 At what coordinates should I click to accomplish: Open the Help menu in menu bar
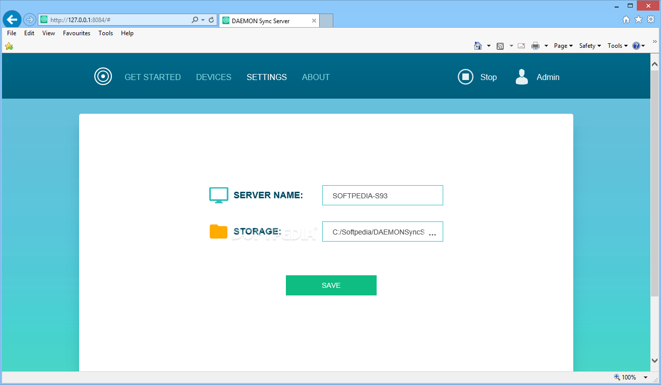pyautogui.click(x=127, y=33)
